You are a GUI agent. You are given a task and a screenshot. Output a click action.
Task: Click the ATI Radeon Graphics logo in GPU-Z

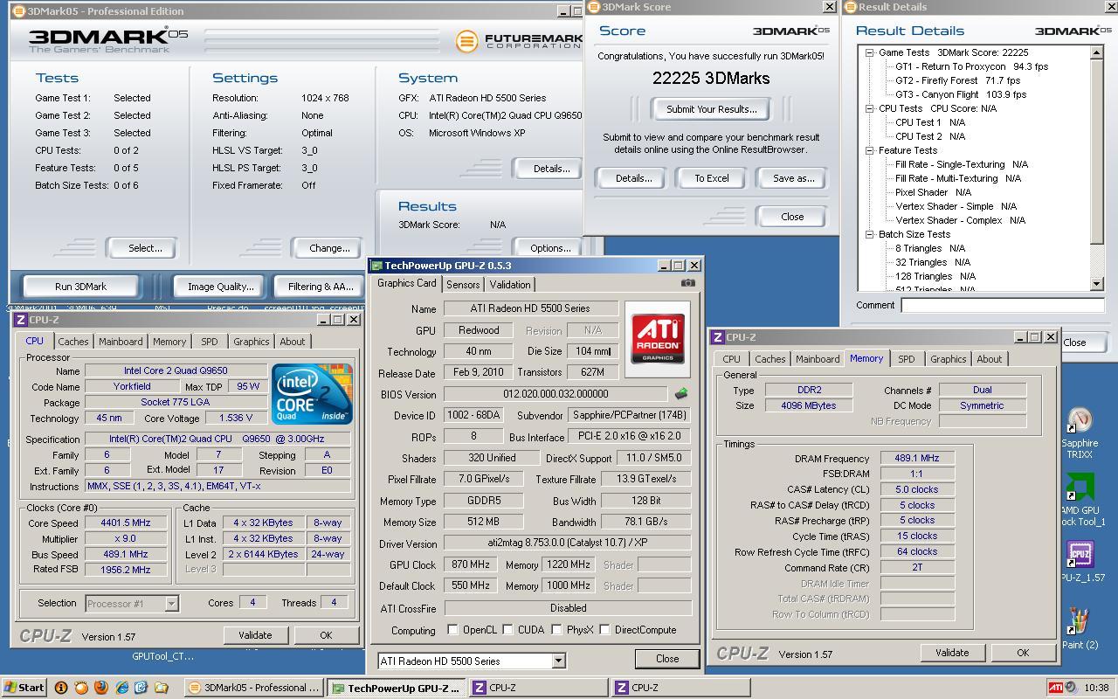[x=658, y=338]
